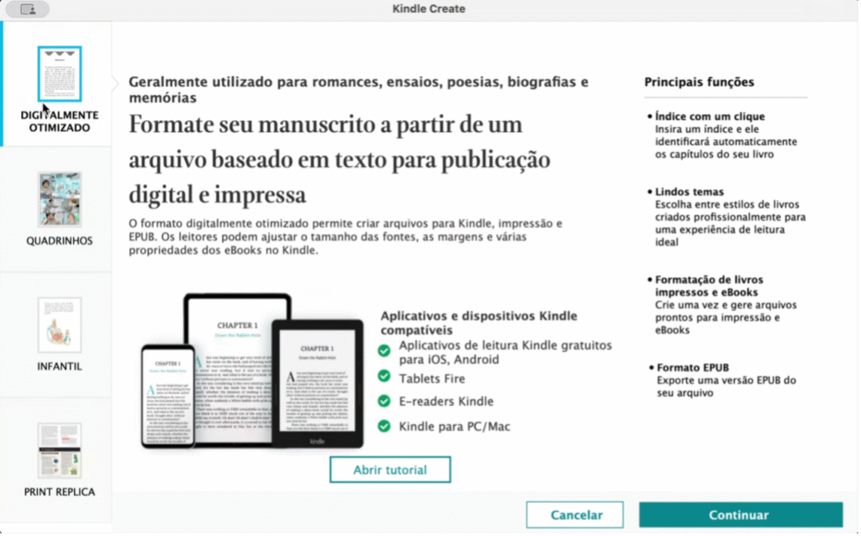The width and height of the screenshot is (861, 536).
Task: Click the window control pill in title bar
Action: coord(27,9)
